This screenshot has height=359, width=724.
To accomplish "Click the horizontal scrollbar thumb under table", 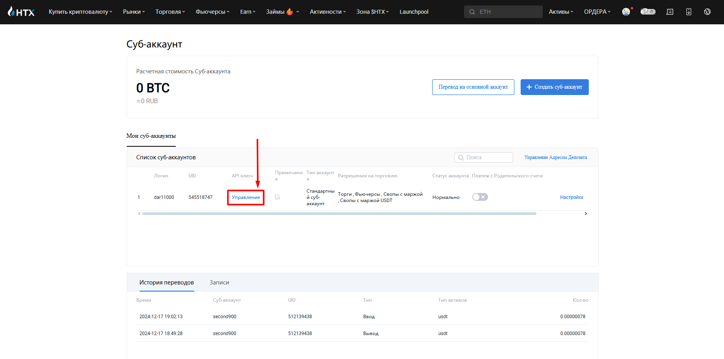I will 339,213.
